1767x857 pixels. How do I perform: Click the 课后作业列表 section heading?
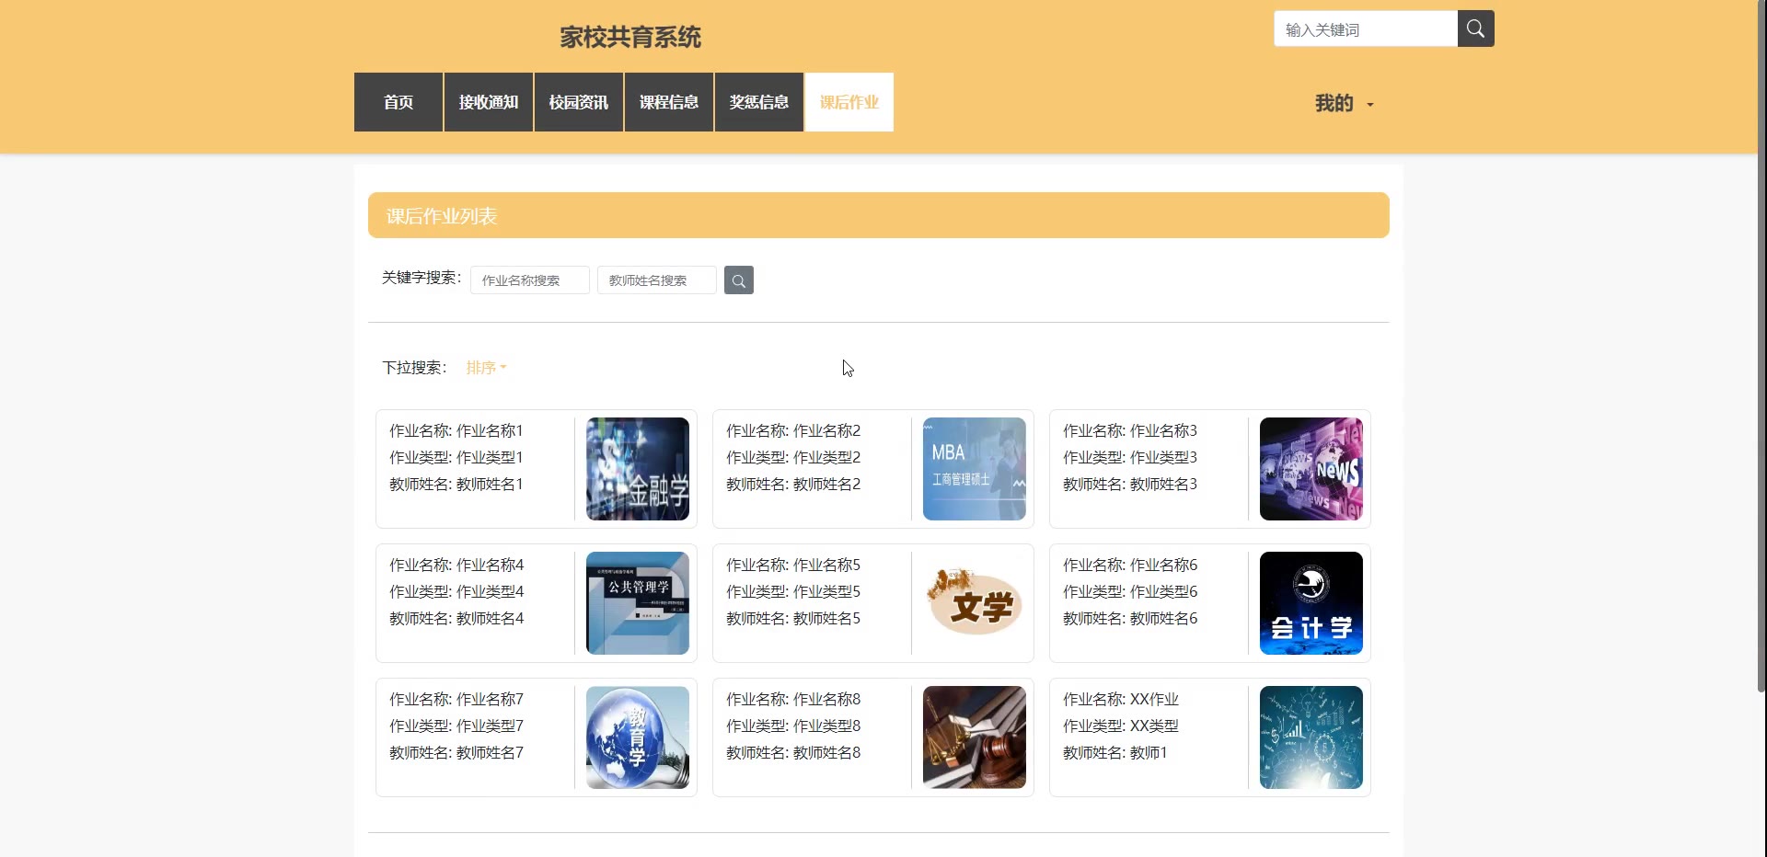coord(442,216)
